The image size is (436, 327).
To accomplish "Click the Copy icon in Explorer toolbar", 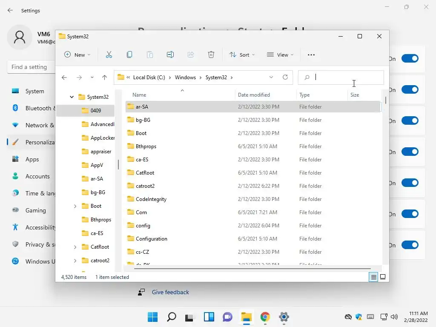I will click(x=129, y=55).
